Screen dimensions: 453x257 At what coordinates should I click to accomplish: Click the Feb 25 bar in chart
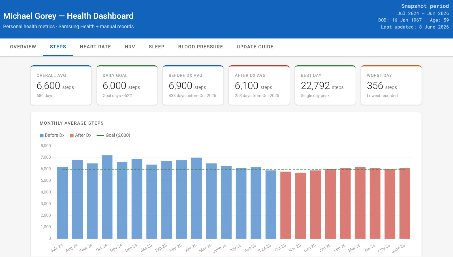point(167,200)
